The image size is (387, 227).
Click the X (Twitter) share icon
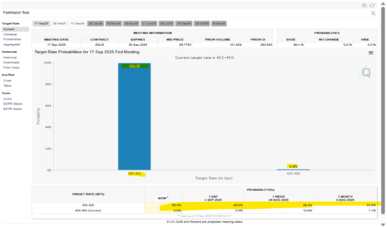373,13
